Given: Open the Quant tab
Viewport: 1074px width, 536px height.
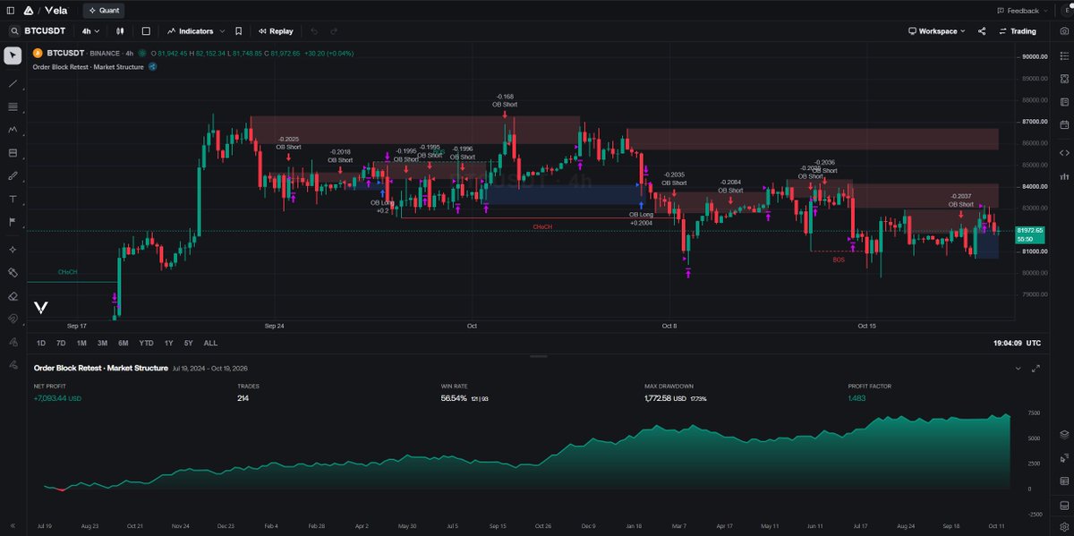Looking at the screenshot, I should point(104,11).
